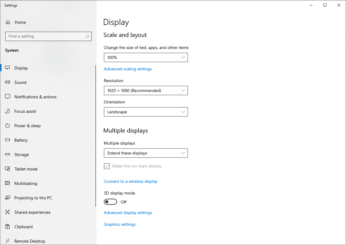Image resolution: width=346 pixels, height=245 pixels.
Task: Open the Orientation Landscape dropdown
Action: pyautogui.click(x=146, y=112)
